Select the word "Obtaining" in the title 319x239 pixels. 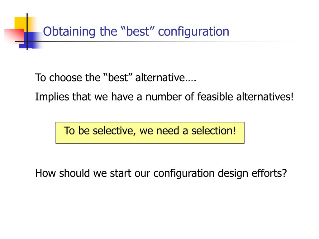tap(69, 31)
